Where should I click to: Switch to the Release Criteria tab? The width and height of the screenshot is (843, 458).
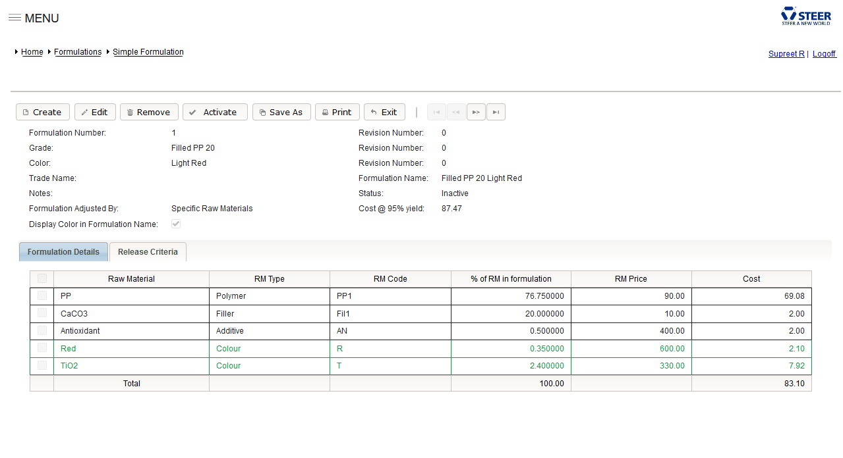[148, 252]
